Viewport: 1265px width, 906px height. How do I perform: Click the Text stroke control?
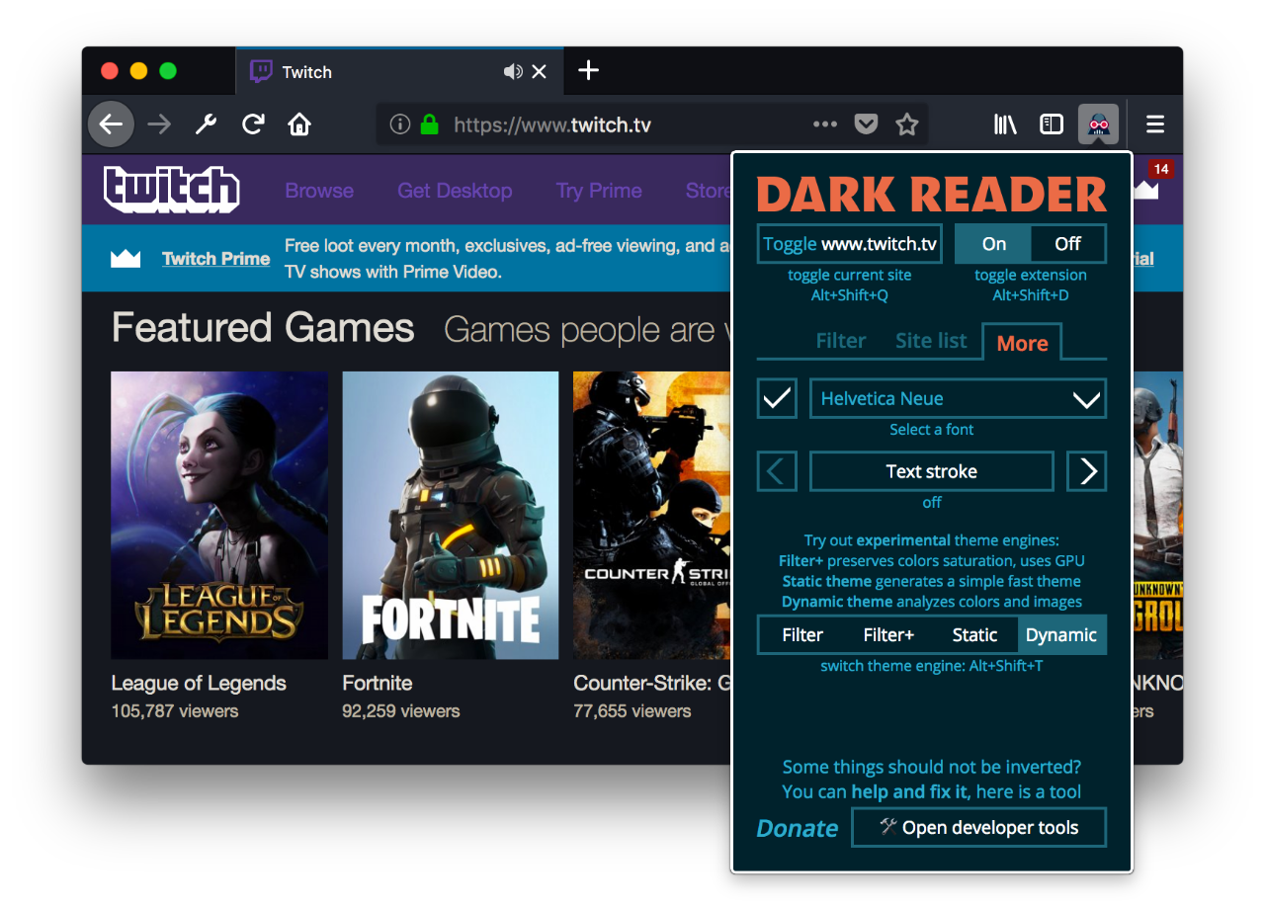pyautogui.click(x=932, y=471)
